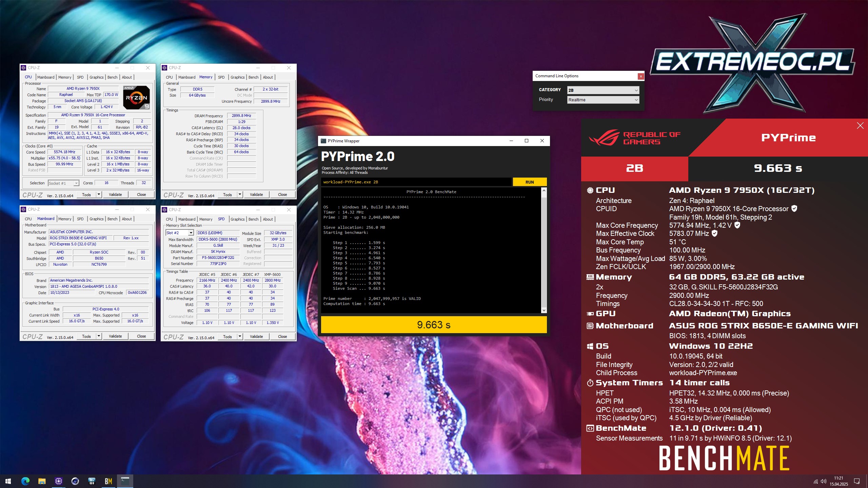The width and height of the screenshot is (868, 488).
Task: Click BenchMate section icon
Action: point(590,428)
